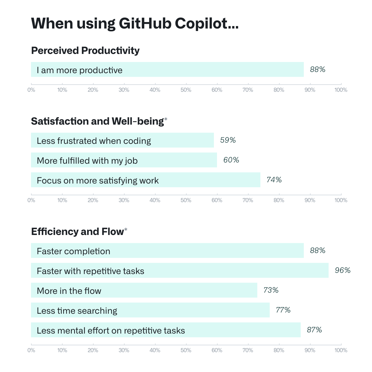The height and width of the screenshot is (372, 372).
Task: Select the Perceived Productivity heading
Action: (x=85, y=51)
